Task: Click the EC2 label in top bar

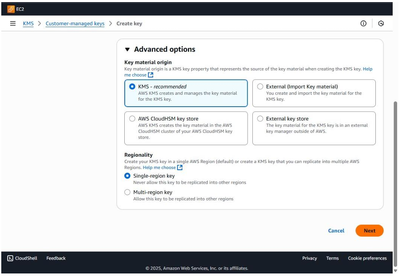Action: [20, 9]
